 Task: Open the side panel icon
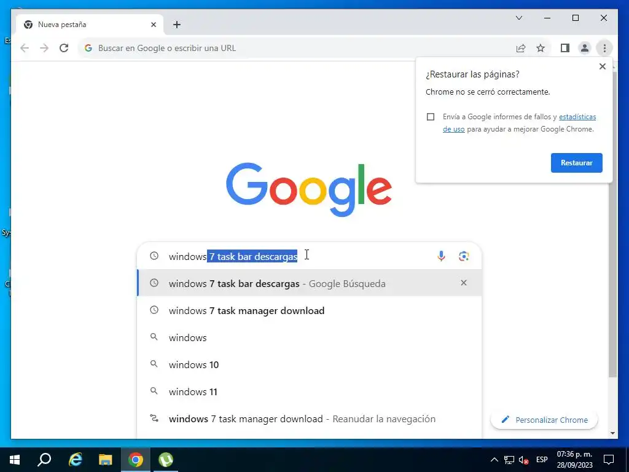click(565, 48)
